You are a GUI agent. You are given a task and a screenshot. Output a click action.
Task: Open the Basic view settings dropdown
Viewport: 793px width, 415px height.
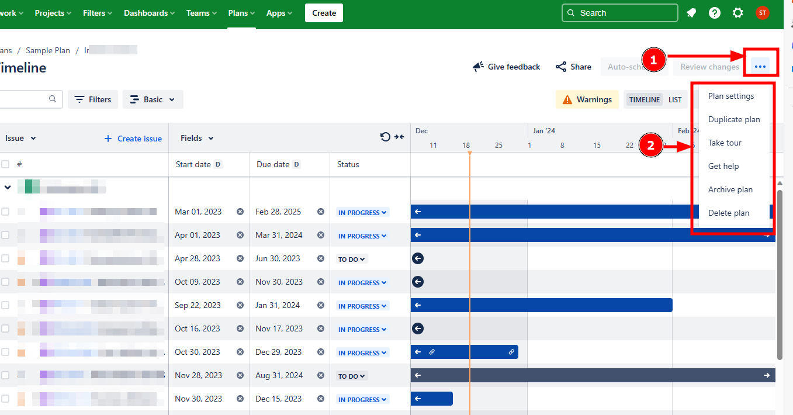[x=153, y=99]
